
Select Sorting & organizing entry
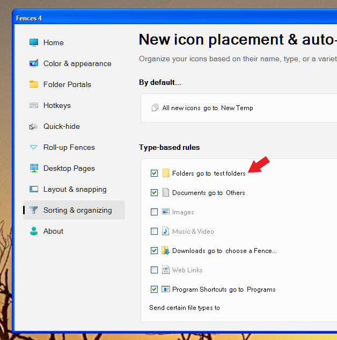point(74,210)
